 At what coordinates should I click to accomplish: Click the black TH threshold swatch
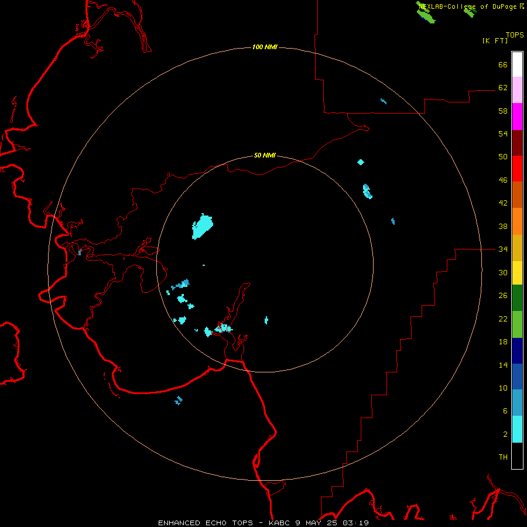click(517, 456)
